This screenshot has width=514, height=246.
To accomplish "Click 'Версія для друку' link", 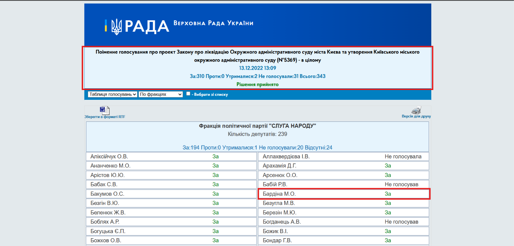I will point(416,116).
